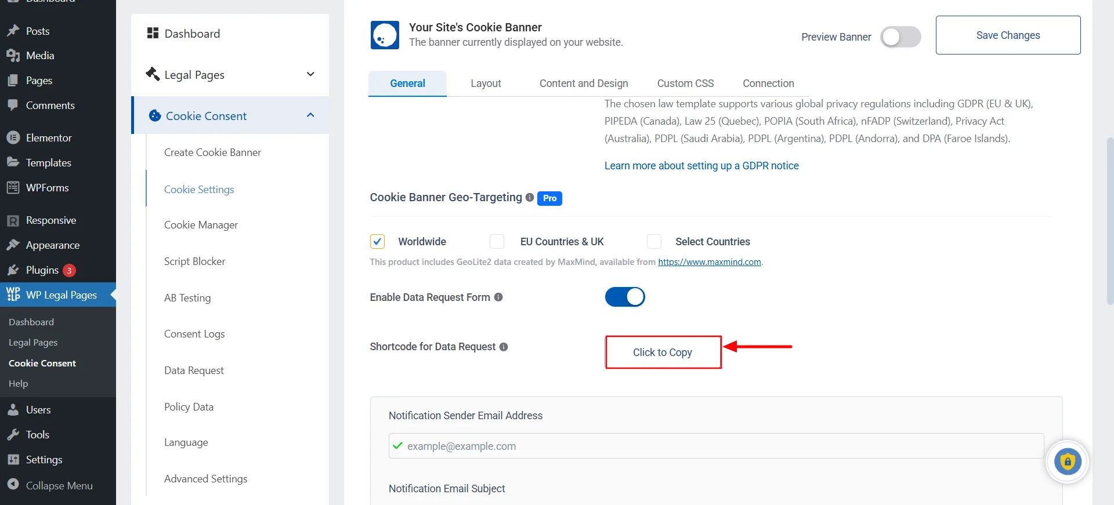Check the EU Countries & UK checkbox
1114x505 pixels.
(x=497, y=241)
